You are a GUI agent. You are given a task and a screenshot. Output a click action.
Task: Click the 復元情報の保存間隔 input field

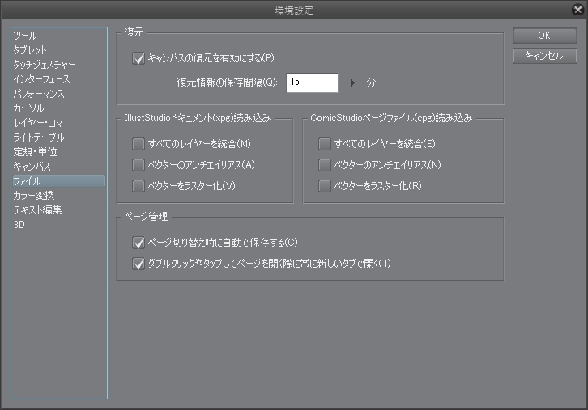pos(311,82)
